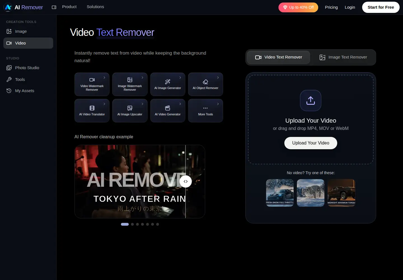Screen dimensions: 403x280
Task: Click the Start for Free button
Action: click(381, 7)
